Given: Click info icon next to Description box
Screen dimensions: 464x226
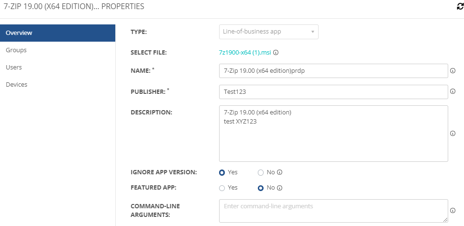Looking at the screenshot, I should pyautogui.click(x=453, y=134).
